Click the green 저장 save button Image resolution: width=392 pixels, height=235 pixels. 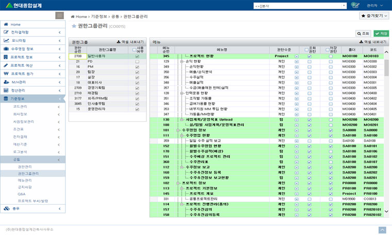(x=381, y=33)
